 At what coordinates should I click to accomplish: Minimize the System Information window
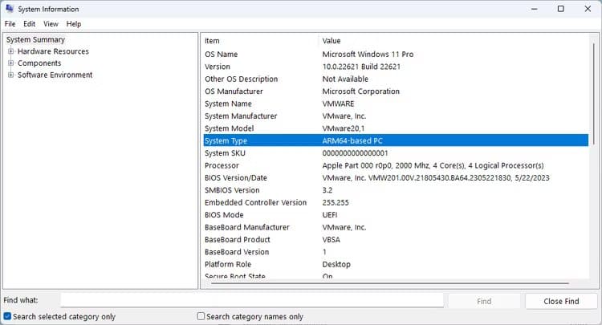point(526,9)
